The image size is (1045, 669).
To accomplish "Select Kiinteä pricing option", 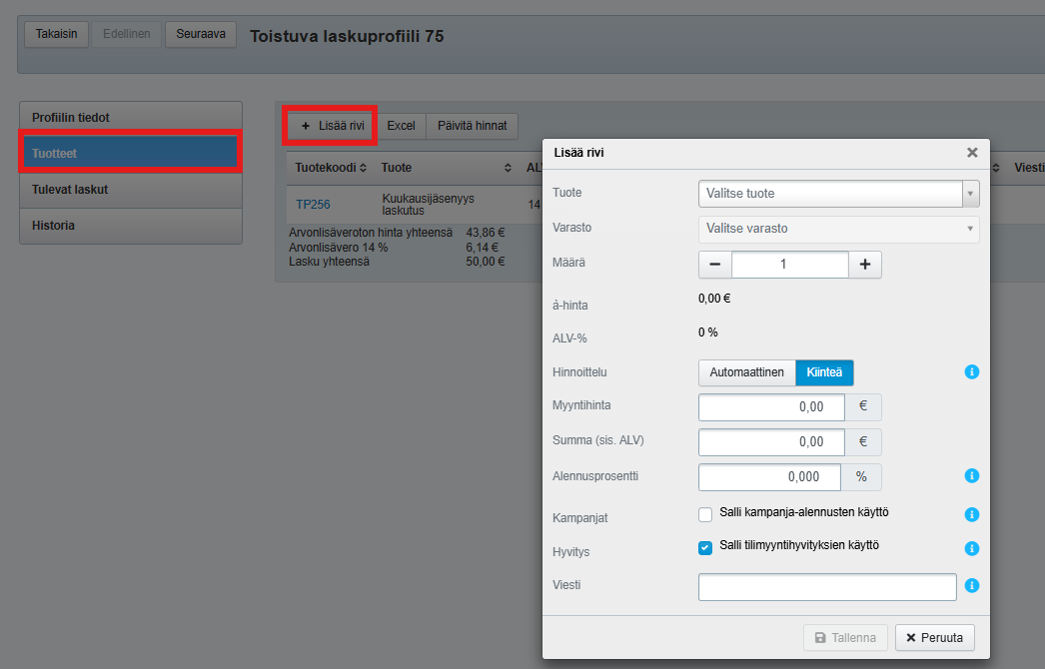I will tap(824, 373).
